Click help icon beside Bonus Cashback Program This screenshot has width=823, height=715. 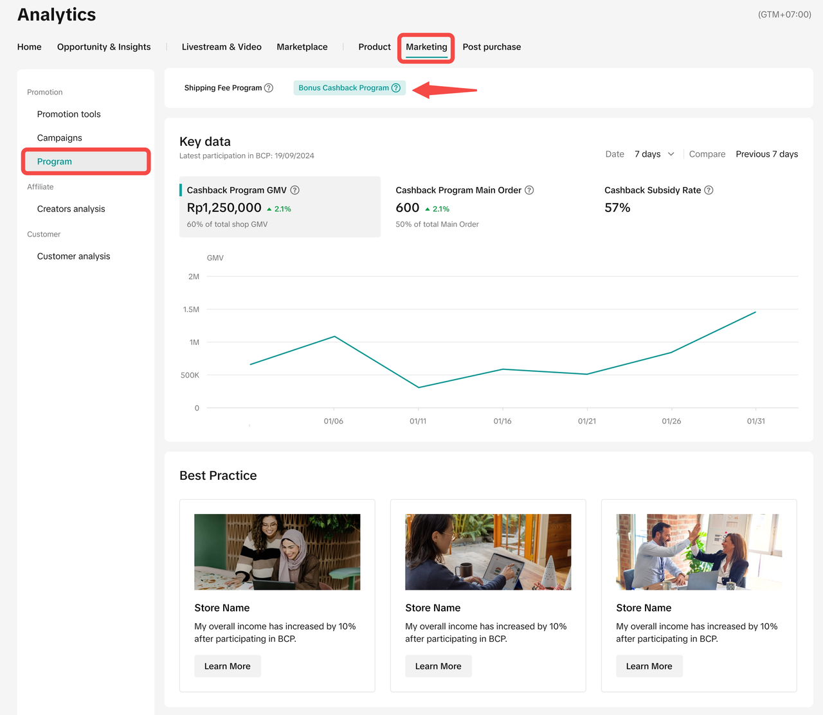click(x=396, y=88)
